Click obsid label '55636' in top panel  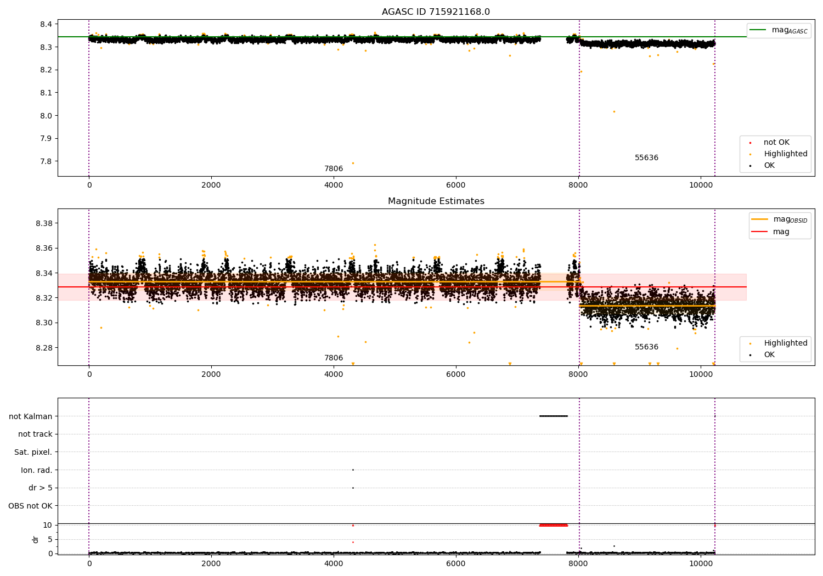pos(646,158)
